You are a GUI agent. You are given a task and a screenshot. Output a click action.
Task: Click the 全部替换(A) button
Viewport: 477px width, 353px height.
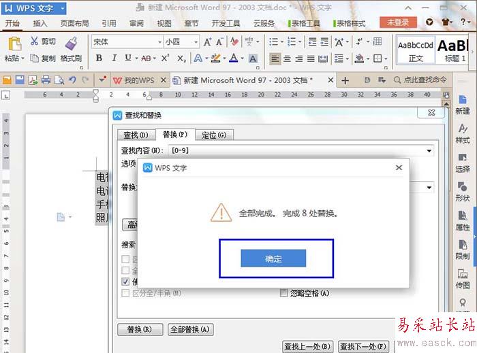[x=190, y=329]
